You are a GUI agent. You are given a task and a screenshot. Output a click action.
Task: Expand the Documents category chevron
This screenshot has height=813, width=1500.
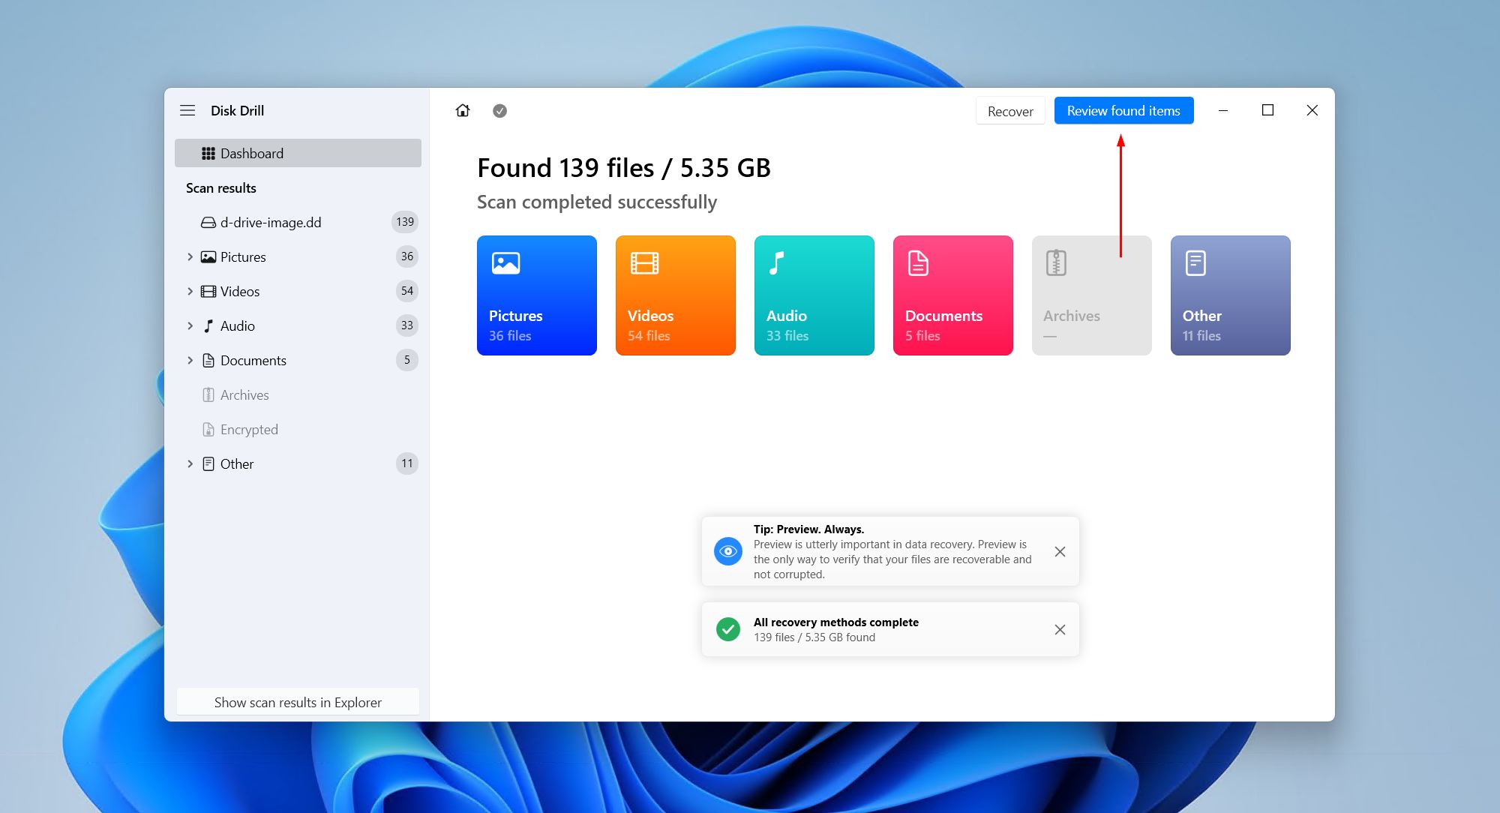click(190, 360)
